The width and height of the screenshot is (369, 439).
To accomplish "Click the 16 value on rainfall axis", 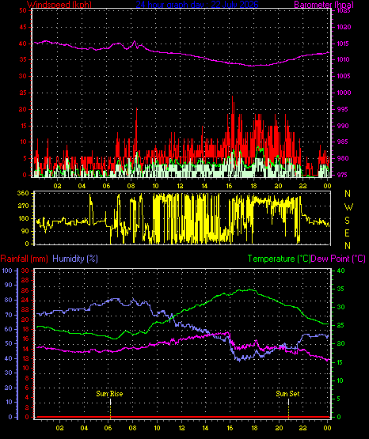I will 25,339.
